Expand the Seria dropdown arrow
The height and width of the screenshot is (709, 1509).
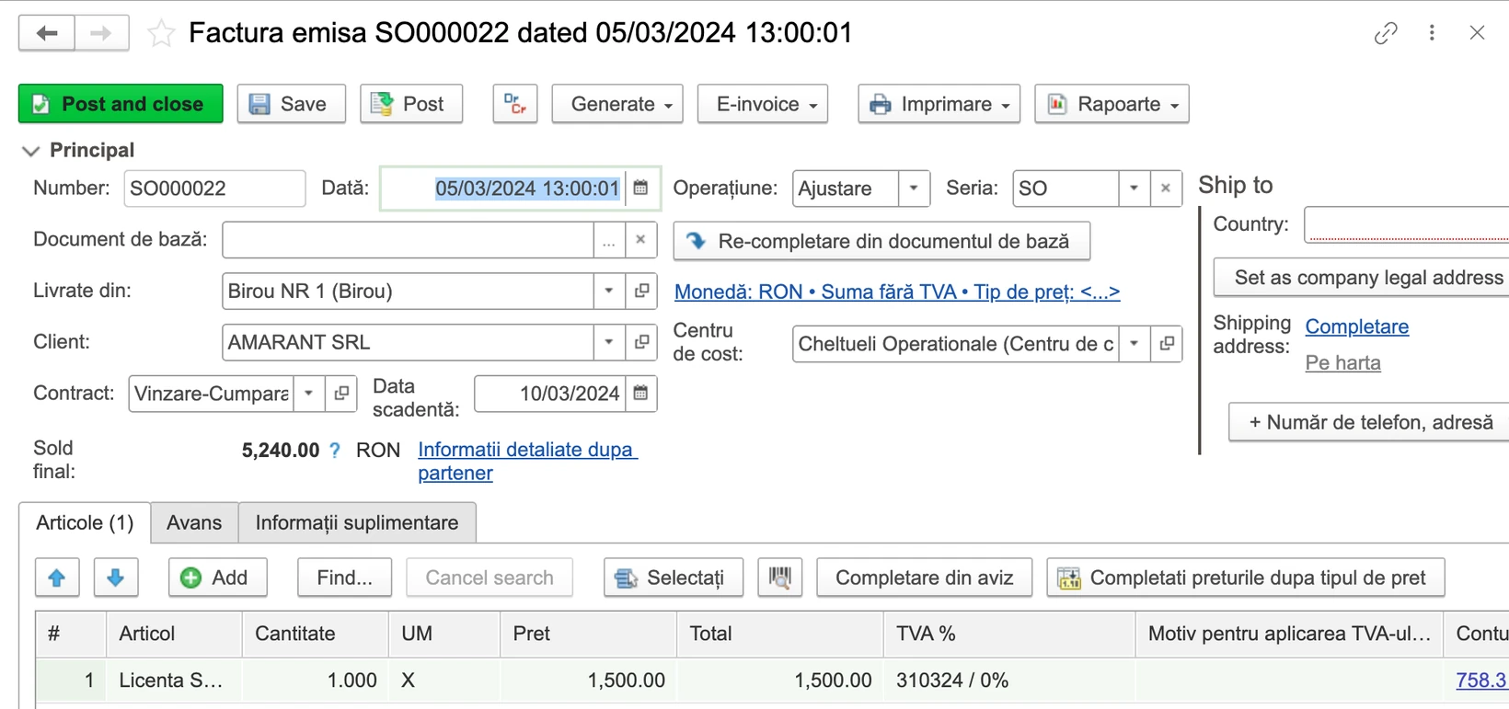[x=1135, y=189]
